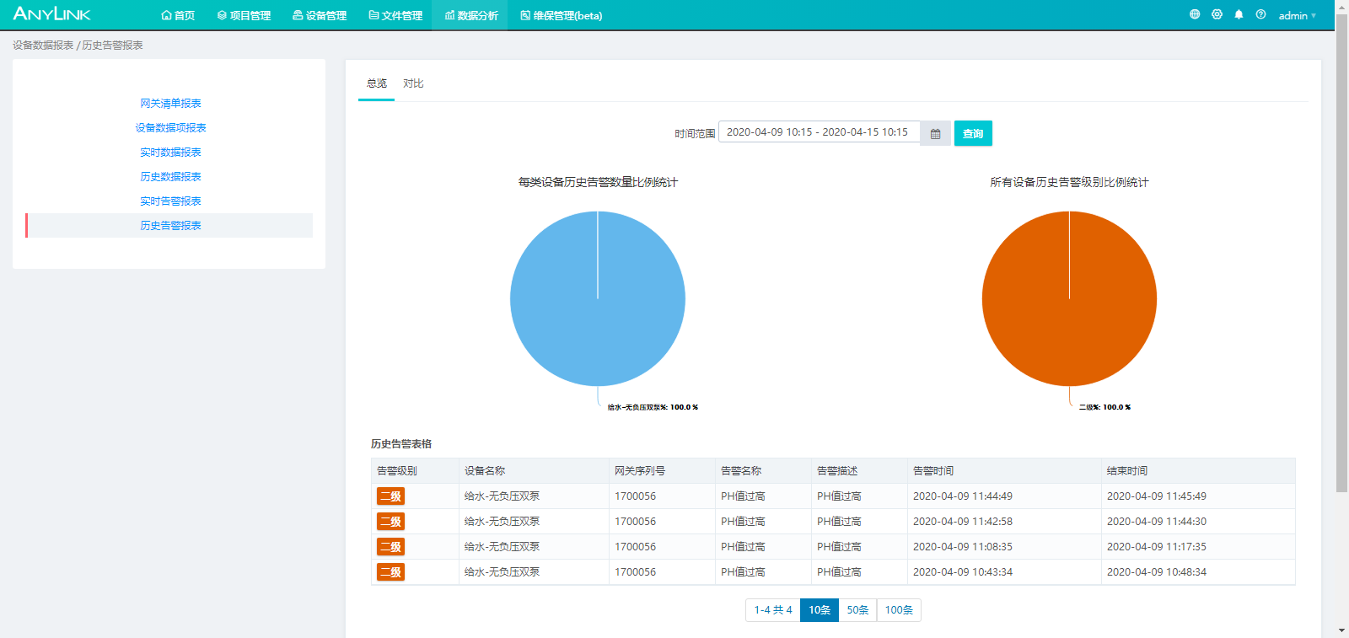The height and width of the screenshot is (638, 1349).
Task: Open the settings gear icon
Action: (1217, 14)
